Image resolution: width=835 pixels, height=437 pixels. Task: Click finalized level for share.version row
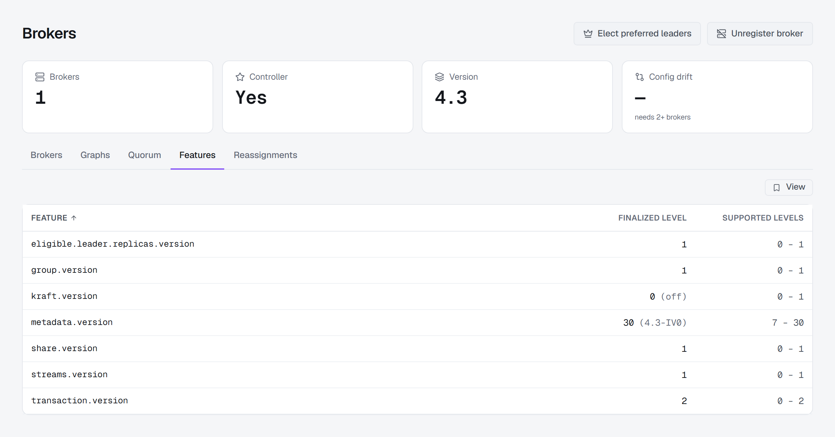(x=684, y=349)
